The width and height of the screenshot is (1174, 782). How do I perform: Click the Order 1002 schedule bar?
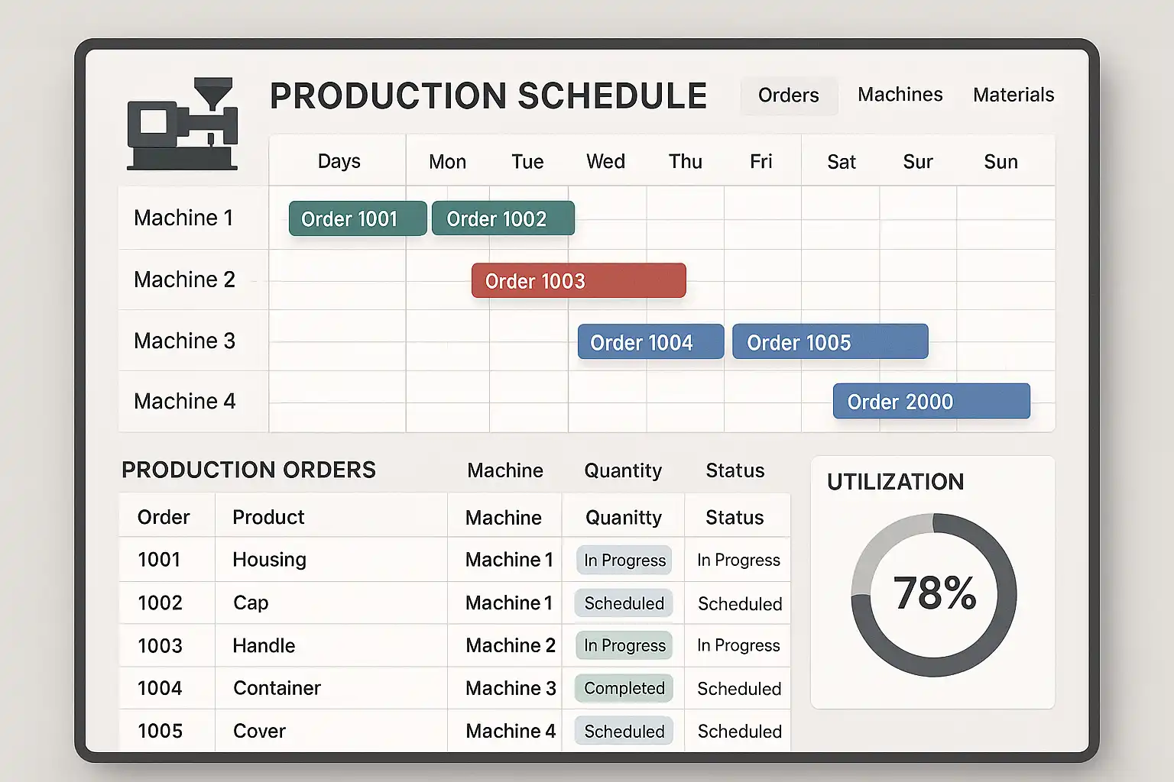502,219
